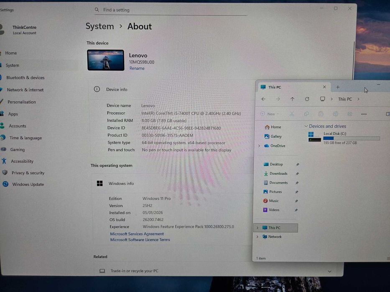The image size is (390, 292).
Task: Open Microsoft Services Agreement link
Action: (x=137, y=234)
